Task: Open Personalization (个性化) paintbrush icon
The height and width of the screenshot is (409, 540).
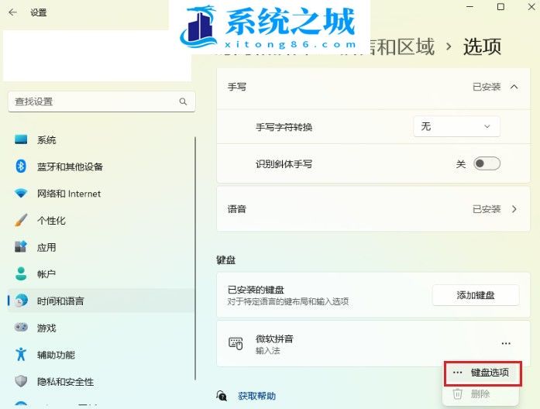Action: click(x=21, y=221)
